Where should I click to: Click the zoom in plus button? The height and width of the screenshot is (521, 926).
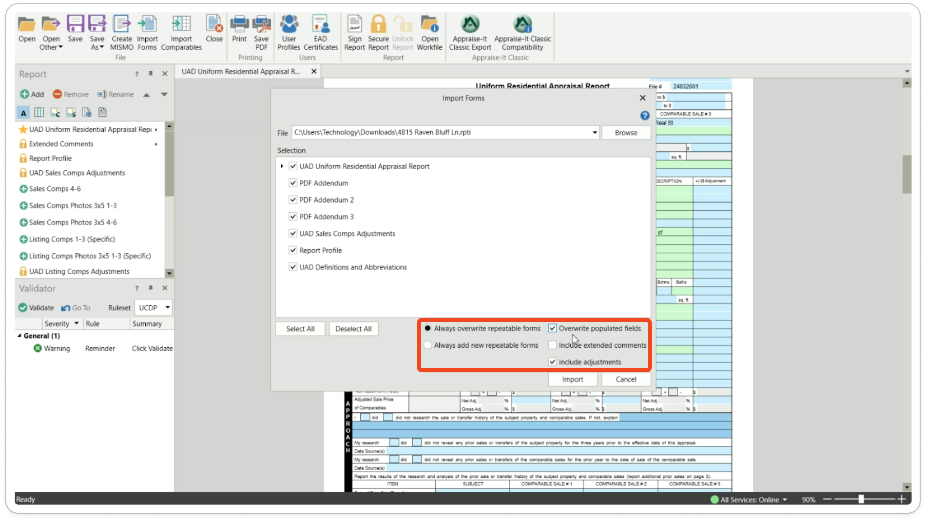(x=901, y=499)
